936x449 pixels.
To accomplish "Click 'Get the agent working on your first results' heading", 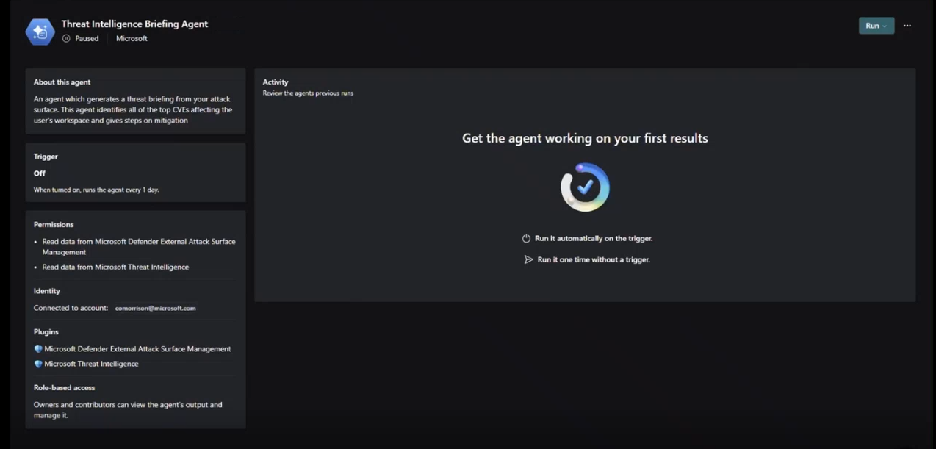I will click(x=585, y=138).
